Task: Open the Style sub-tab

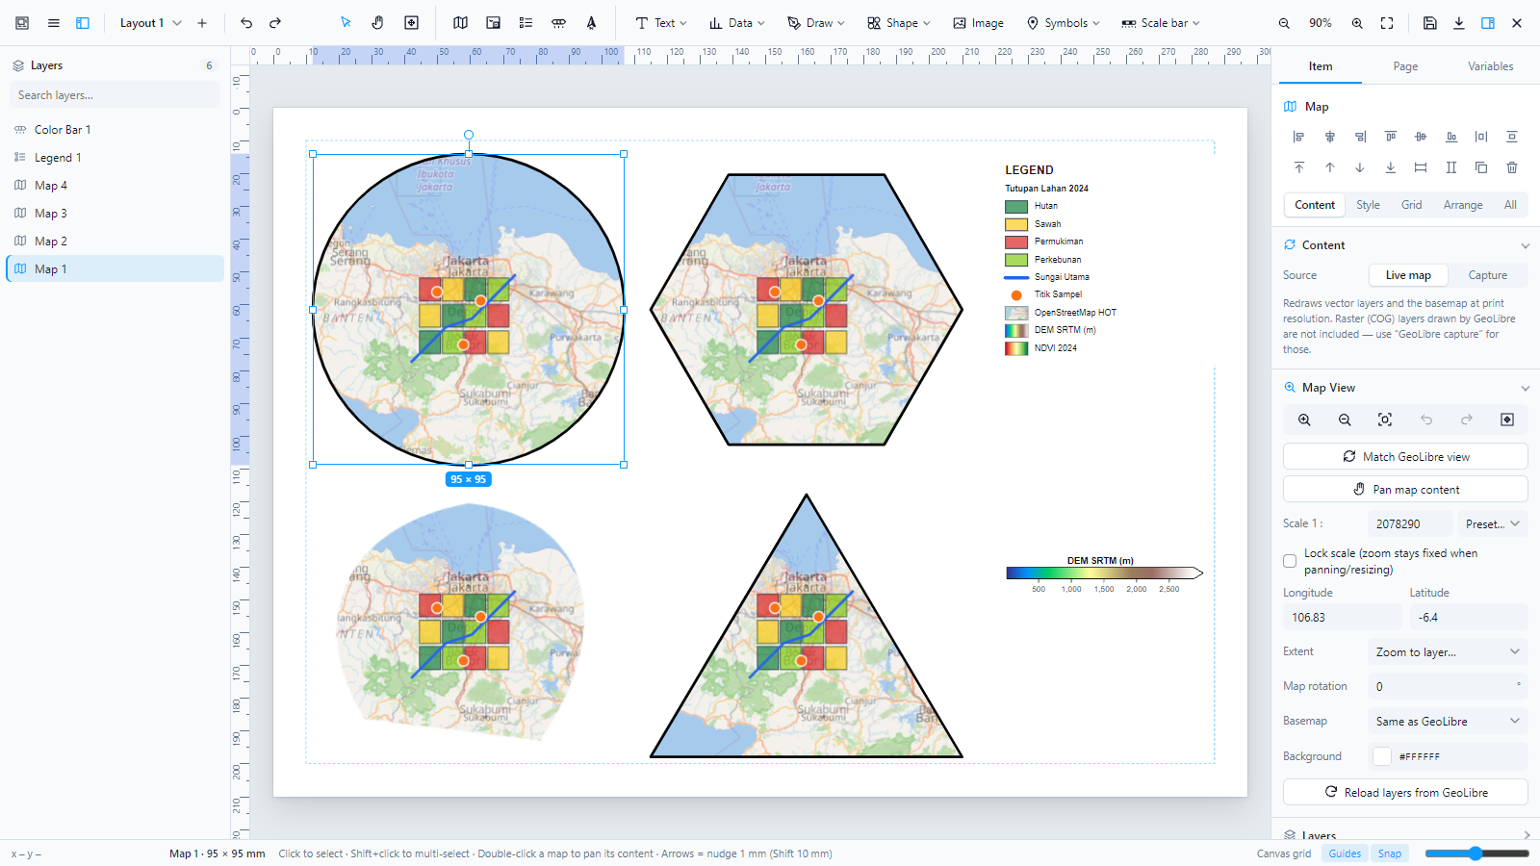Action: pyautogui.click(x=1368, y=205)
